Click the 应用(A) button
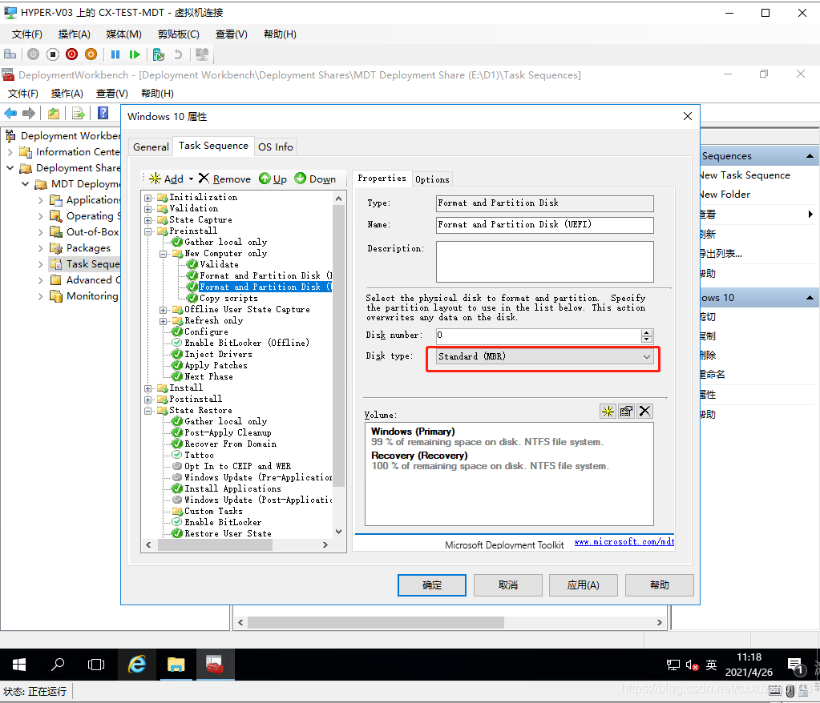 pos(583,585)
